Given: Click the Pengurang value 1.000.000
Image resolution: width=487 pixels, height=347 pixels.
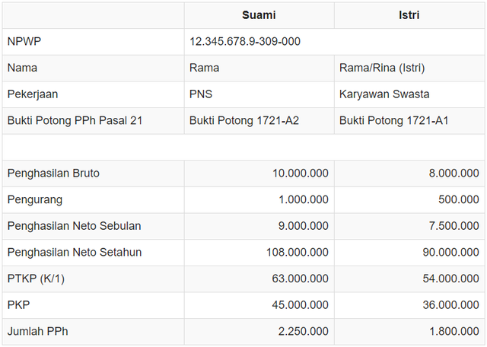Looking at the screenshot, I should point(303,199).
